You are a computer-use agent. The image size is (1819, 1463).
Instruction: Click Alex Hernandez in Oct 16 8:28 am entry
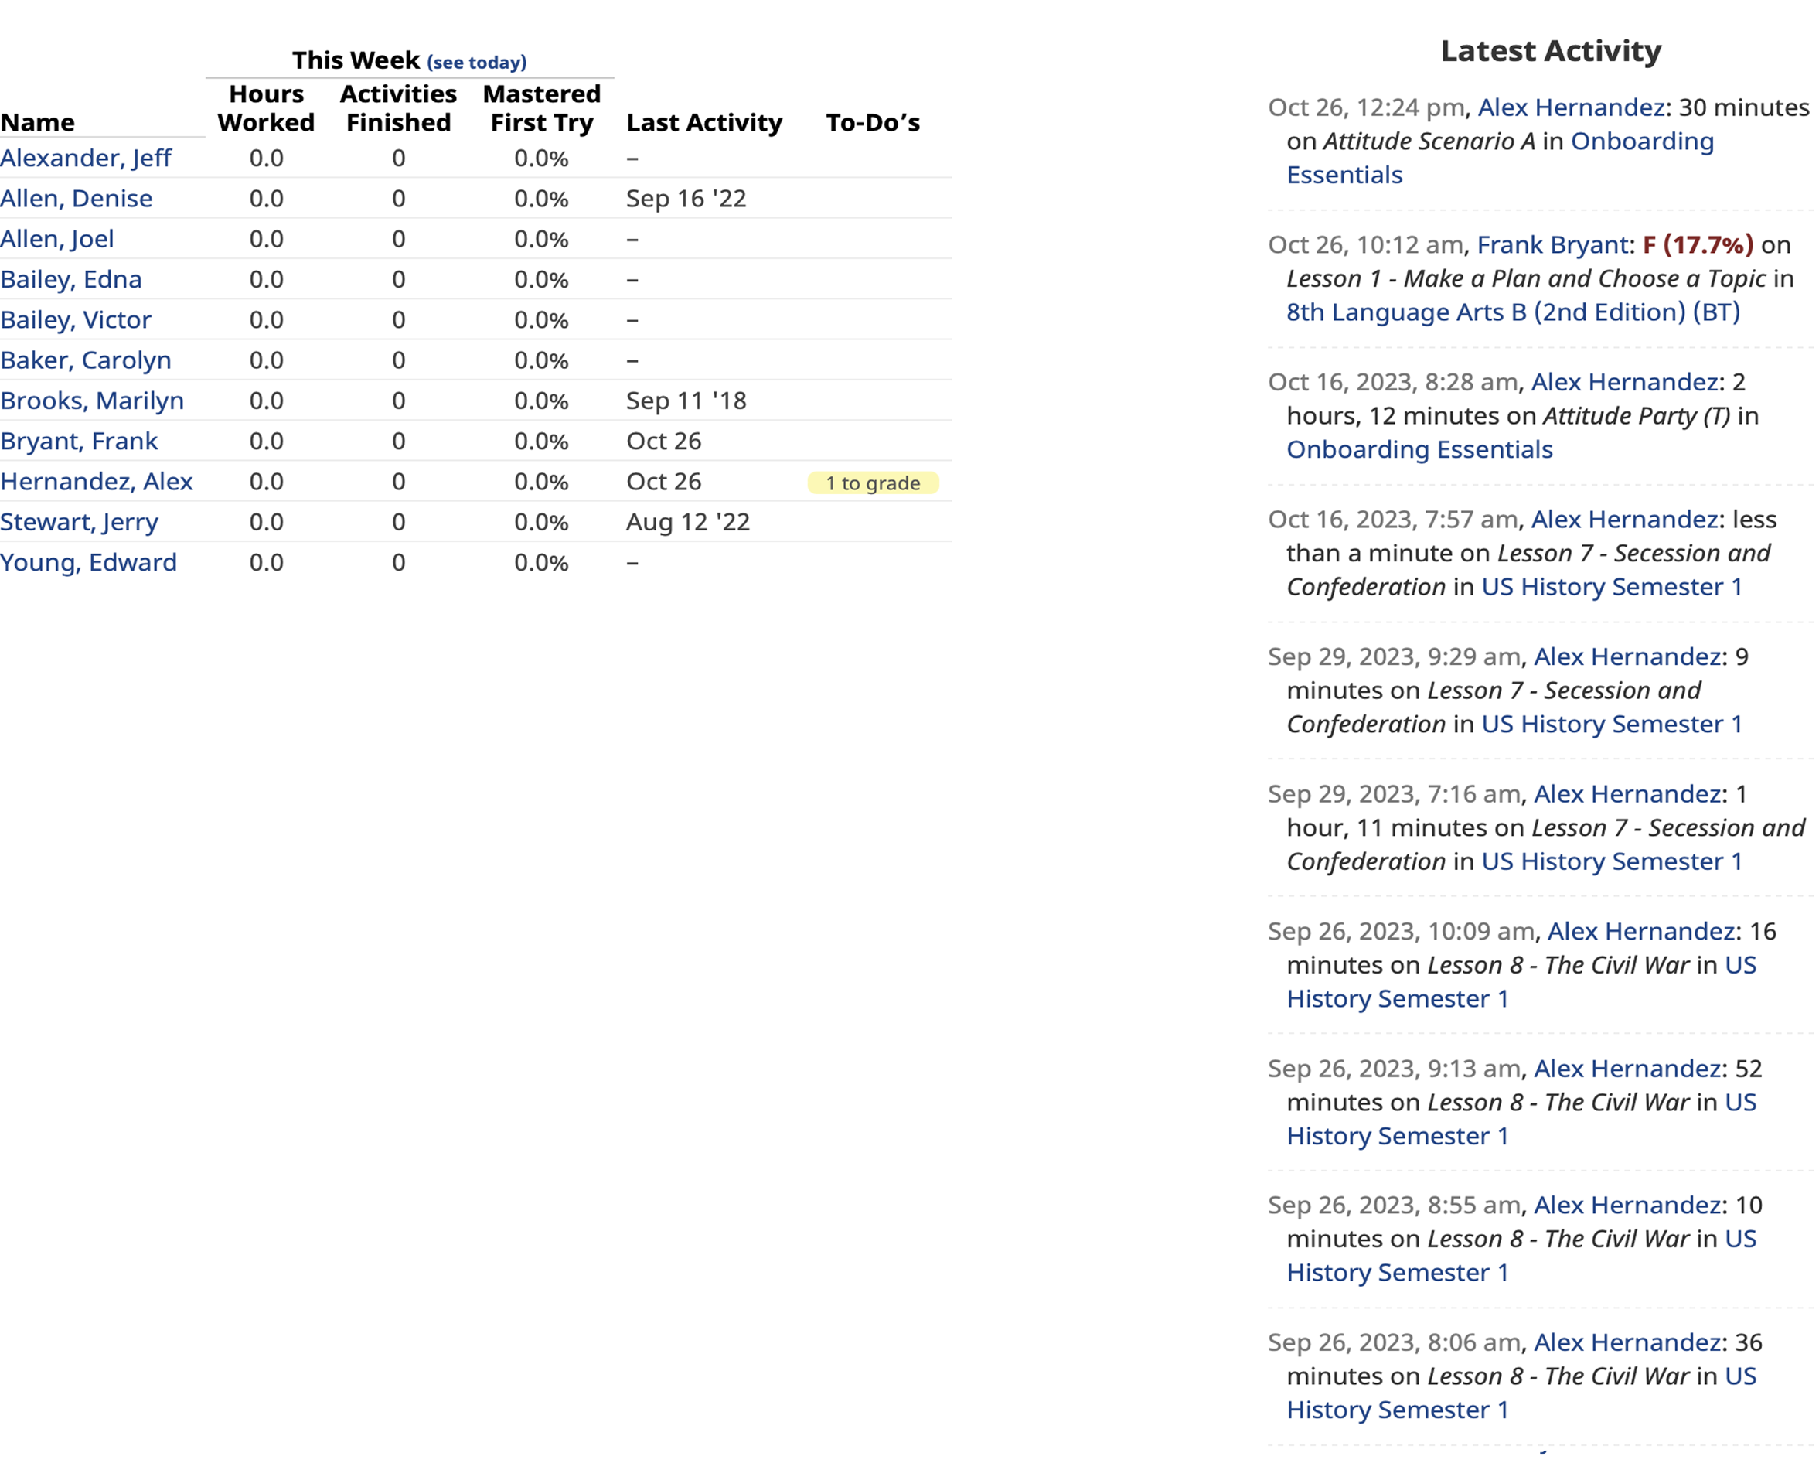click(x=1625, y=382)
